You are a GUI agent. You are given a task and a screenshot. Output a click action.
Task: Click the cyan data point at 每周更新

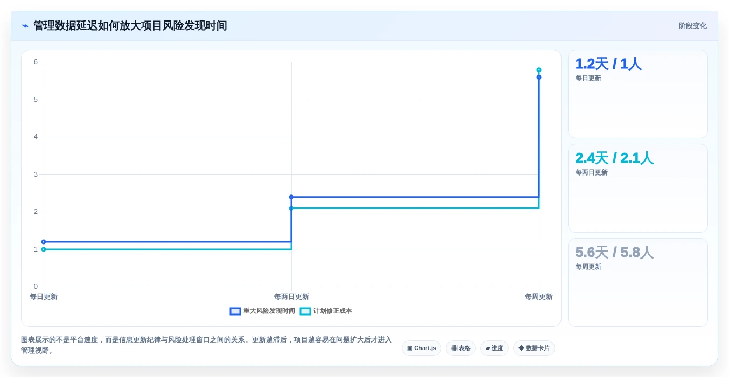[539, 70]
